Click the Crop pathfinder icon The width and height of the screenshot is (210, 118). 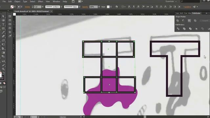pyautogui.click(x=196, y=29)
